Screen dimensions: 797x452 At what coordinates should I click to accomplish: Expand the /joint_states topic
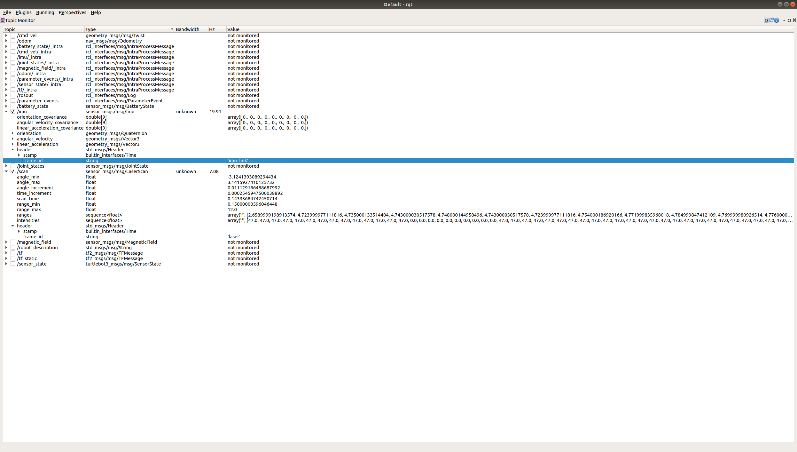pyautogui.click(x=7, y=166)
